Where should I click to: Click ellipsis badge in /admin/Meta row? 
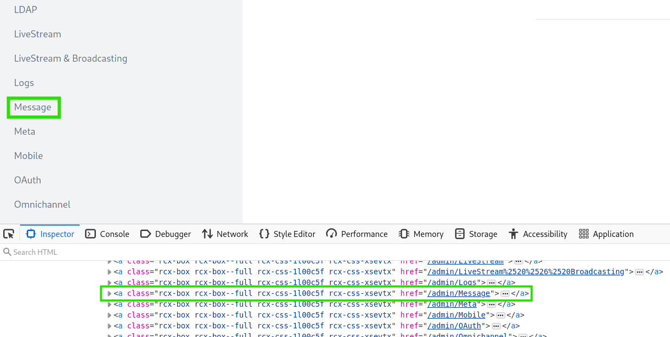[491, 305]
